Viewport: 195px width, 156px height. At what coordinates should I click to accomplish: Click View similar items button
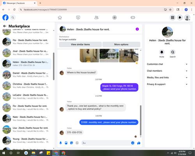[80, 44]
